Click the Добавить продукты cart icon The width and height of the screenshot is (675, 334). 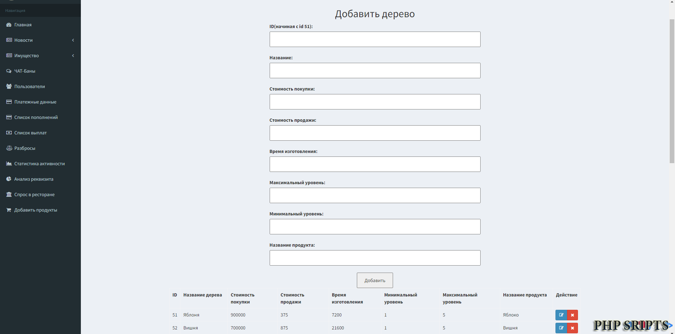point(9,210)
